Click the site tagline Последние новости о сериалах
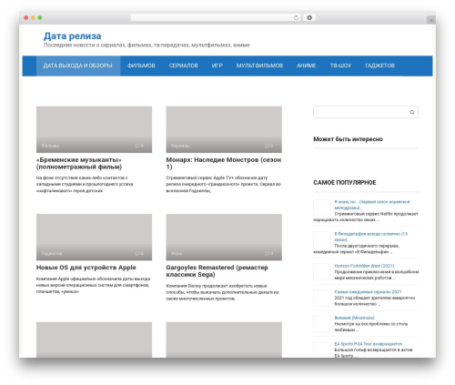This screenshot has height=385, width=455. point(147,46)
